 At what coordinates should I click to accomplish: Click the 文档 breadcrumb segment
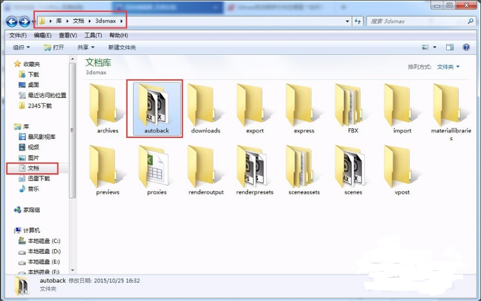78,21
